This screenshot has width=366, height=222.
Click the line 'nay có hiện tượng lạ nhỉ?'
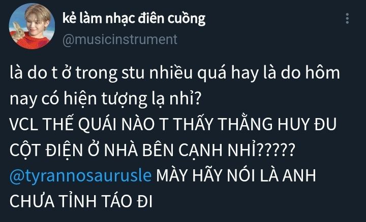tap(105, 99)
